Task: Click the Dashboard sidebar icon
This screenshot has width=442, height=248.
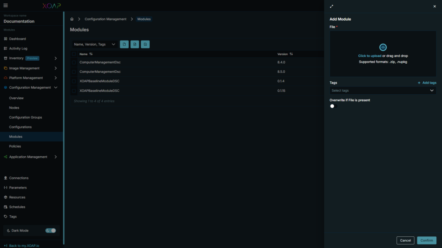Action: coord(5,39)
